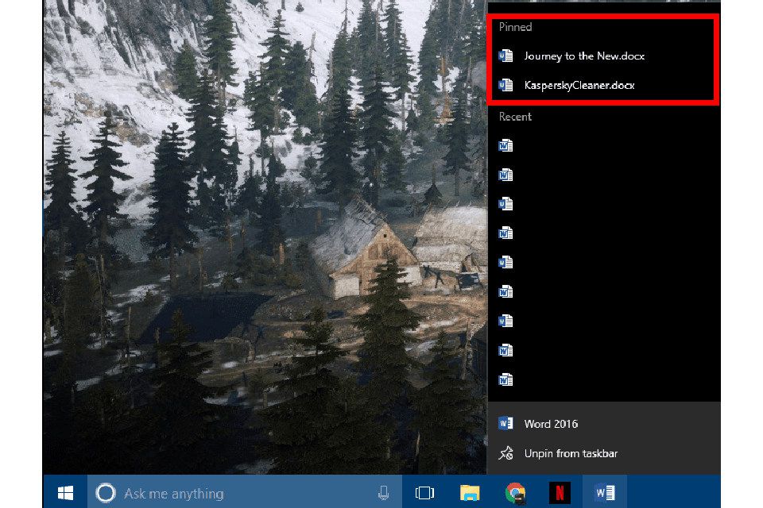Launch Word 2016 from jump list

[x=550, y=424]
